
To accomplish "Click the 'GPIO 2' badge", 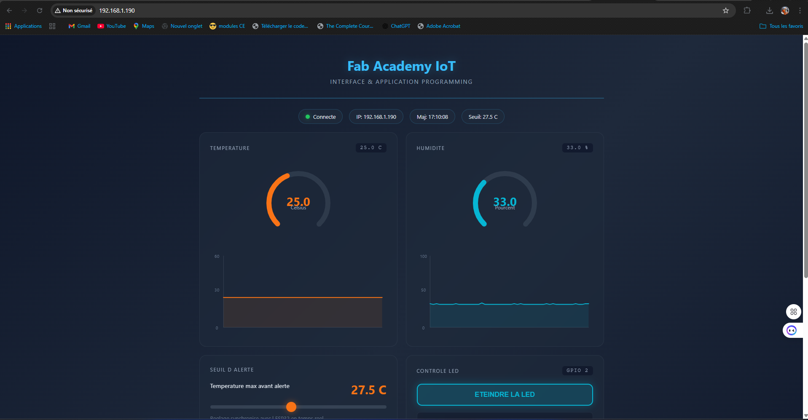I will pos(577,371).
